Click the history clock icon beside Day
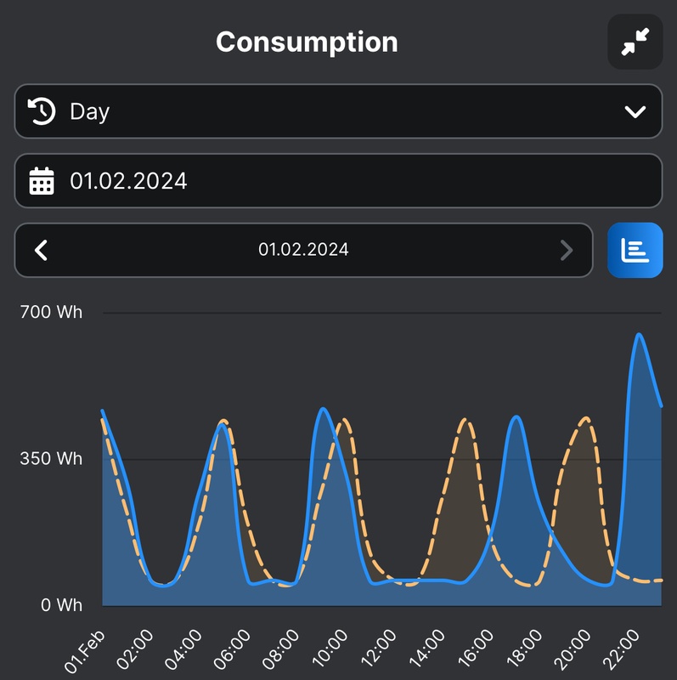Image resolution: width=677 pixels, height=680 pixels. click(x=42, y=111)
